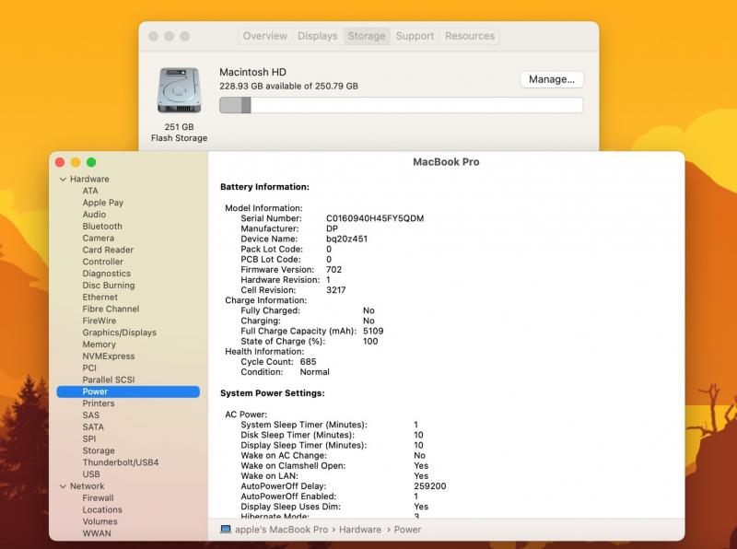Select Locations under Network
The image size is (737, 549).
click(102, 509)
